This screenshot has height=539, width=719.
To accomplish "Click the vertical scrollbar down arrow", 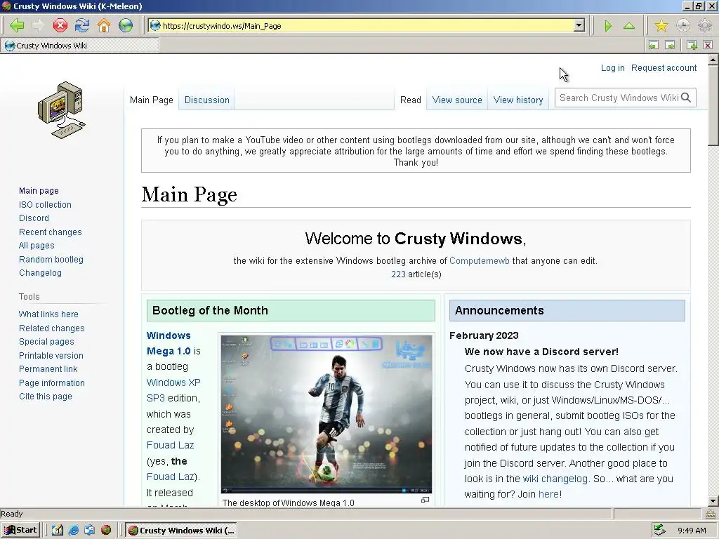I will (x=713, y=501).
